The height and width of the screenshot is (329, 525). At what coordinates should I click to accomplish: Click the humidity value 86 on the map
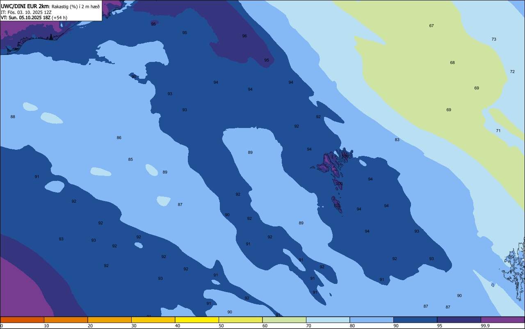coord(119,138)
